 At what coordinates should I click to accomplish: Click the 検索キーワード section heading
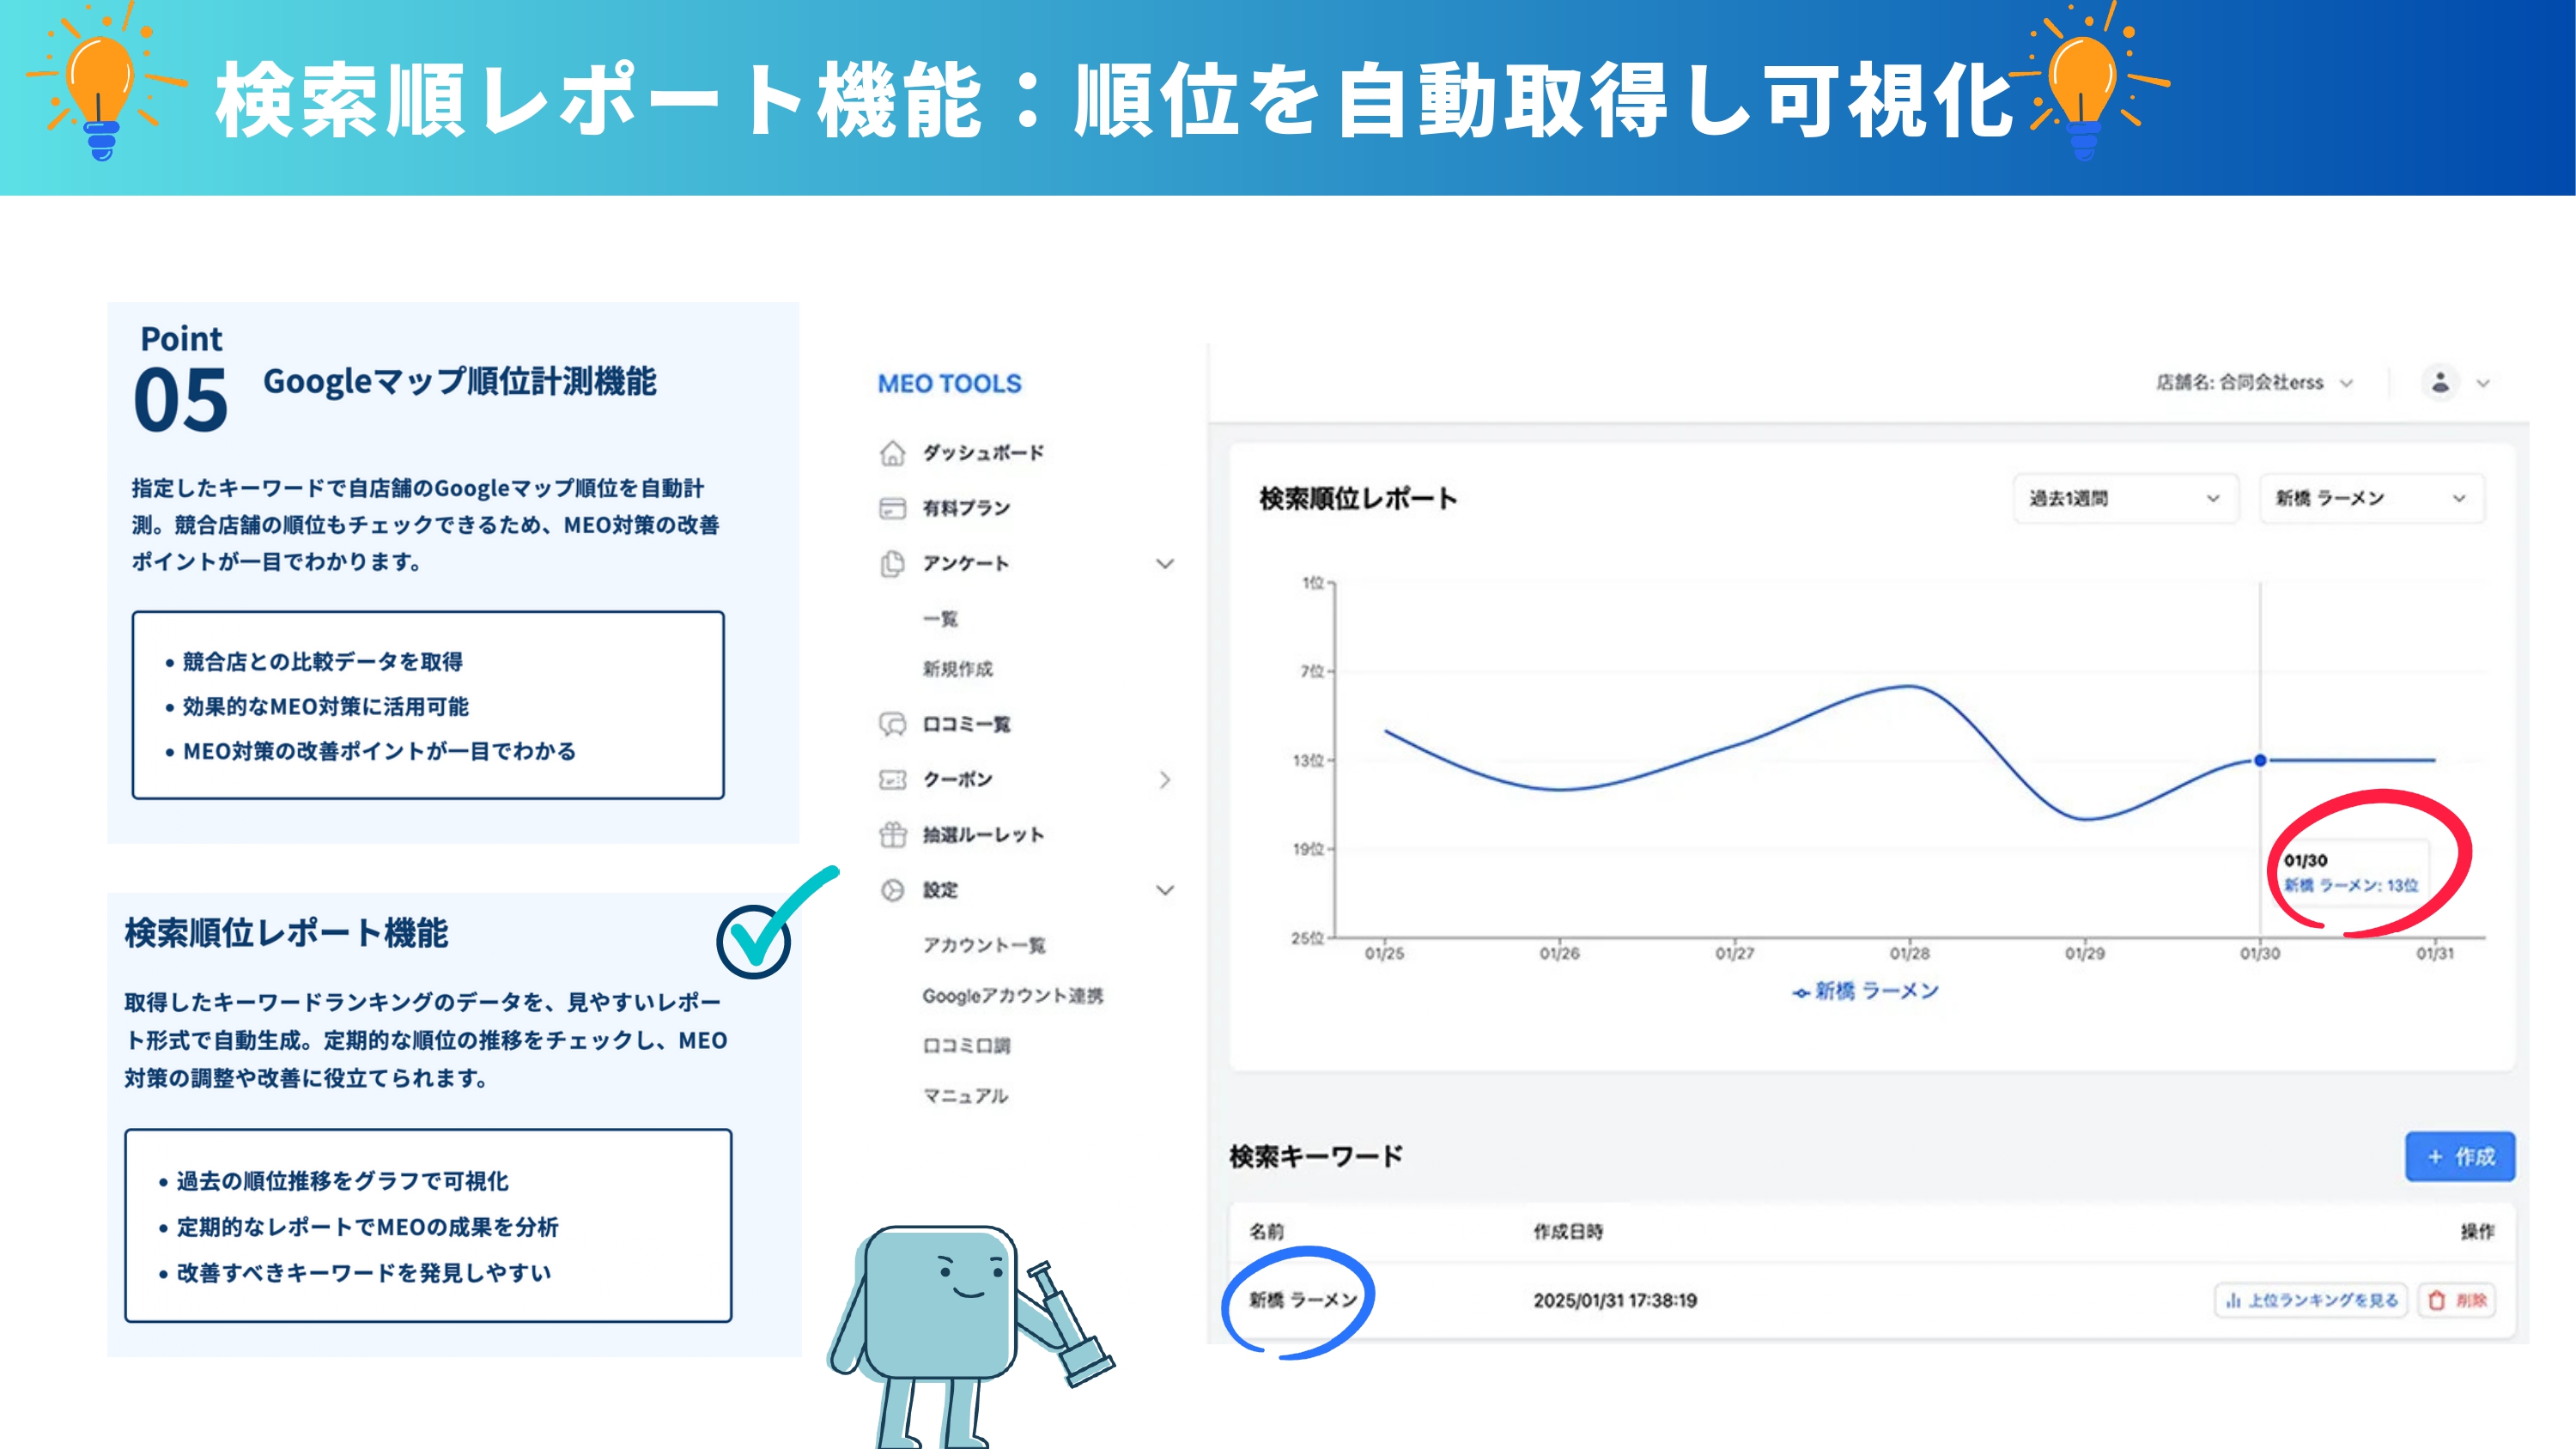(1316, 1156)
